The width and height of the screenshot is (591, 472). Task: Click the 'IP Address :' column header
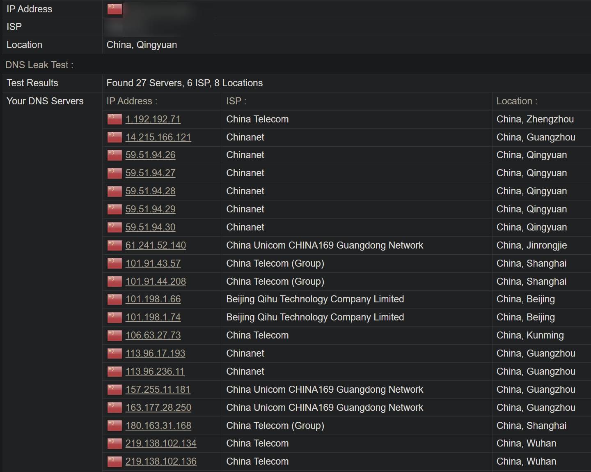pos(132,101)
